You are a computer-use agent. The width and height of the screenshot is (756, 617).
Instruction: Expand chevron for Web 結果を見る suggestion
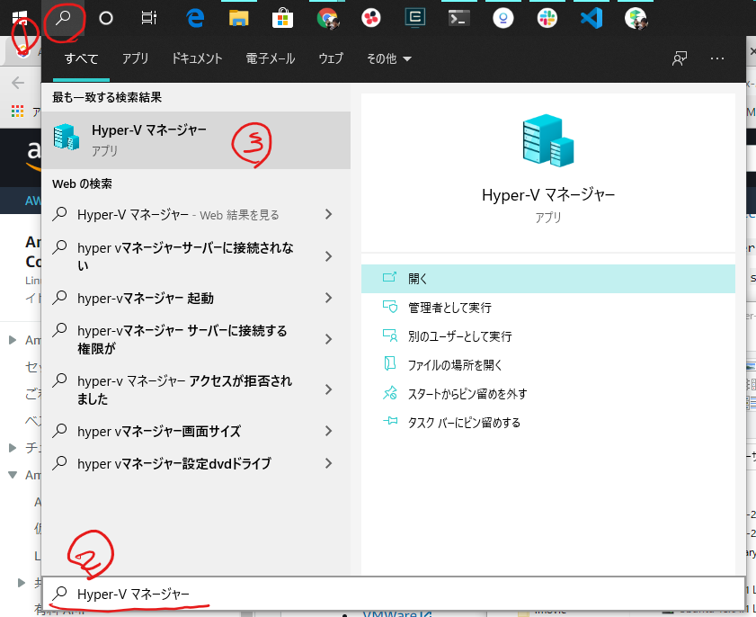tap(328, 214)
